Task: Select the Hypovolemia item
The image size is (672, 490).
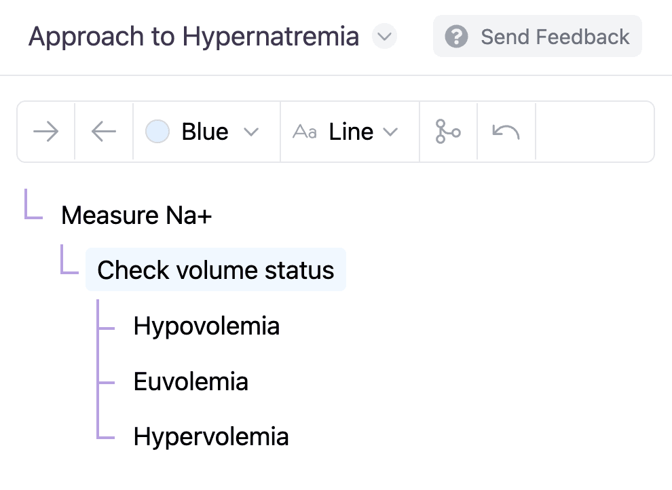Action: [x=206, y=326]
